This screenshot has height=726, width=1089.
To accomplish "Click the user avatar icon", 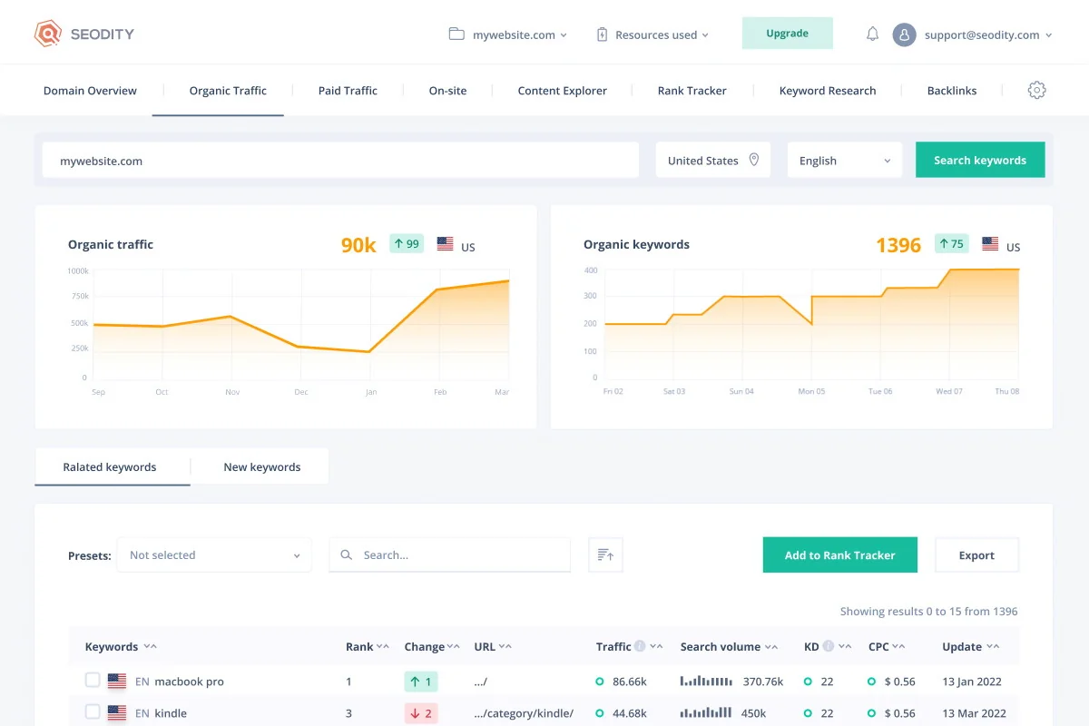I will click(x=903, y=34).
